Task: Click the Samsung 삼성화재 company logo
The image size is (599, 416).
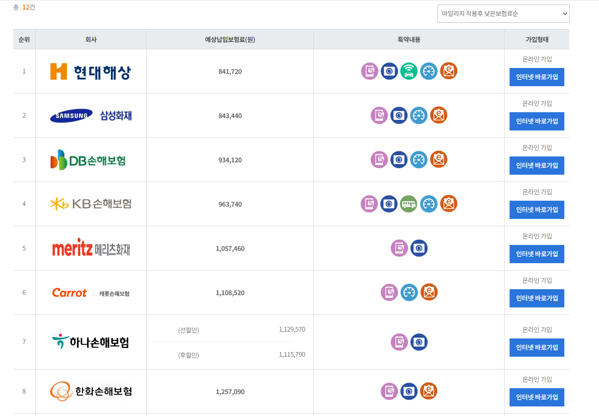Action: click(91, 116)
